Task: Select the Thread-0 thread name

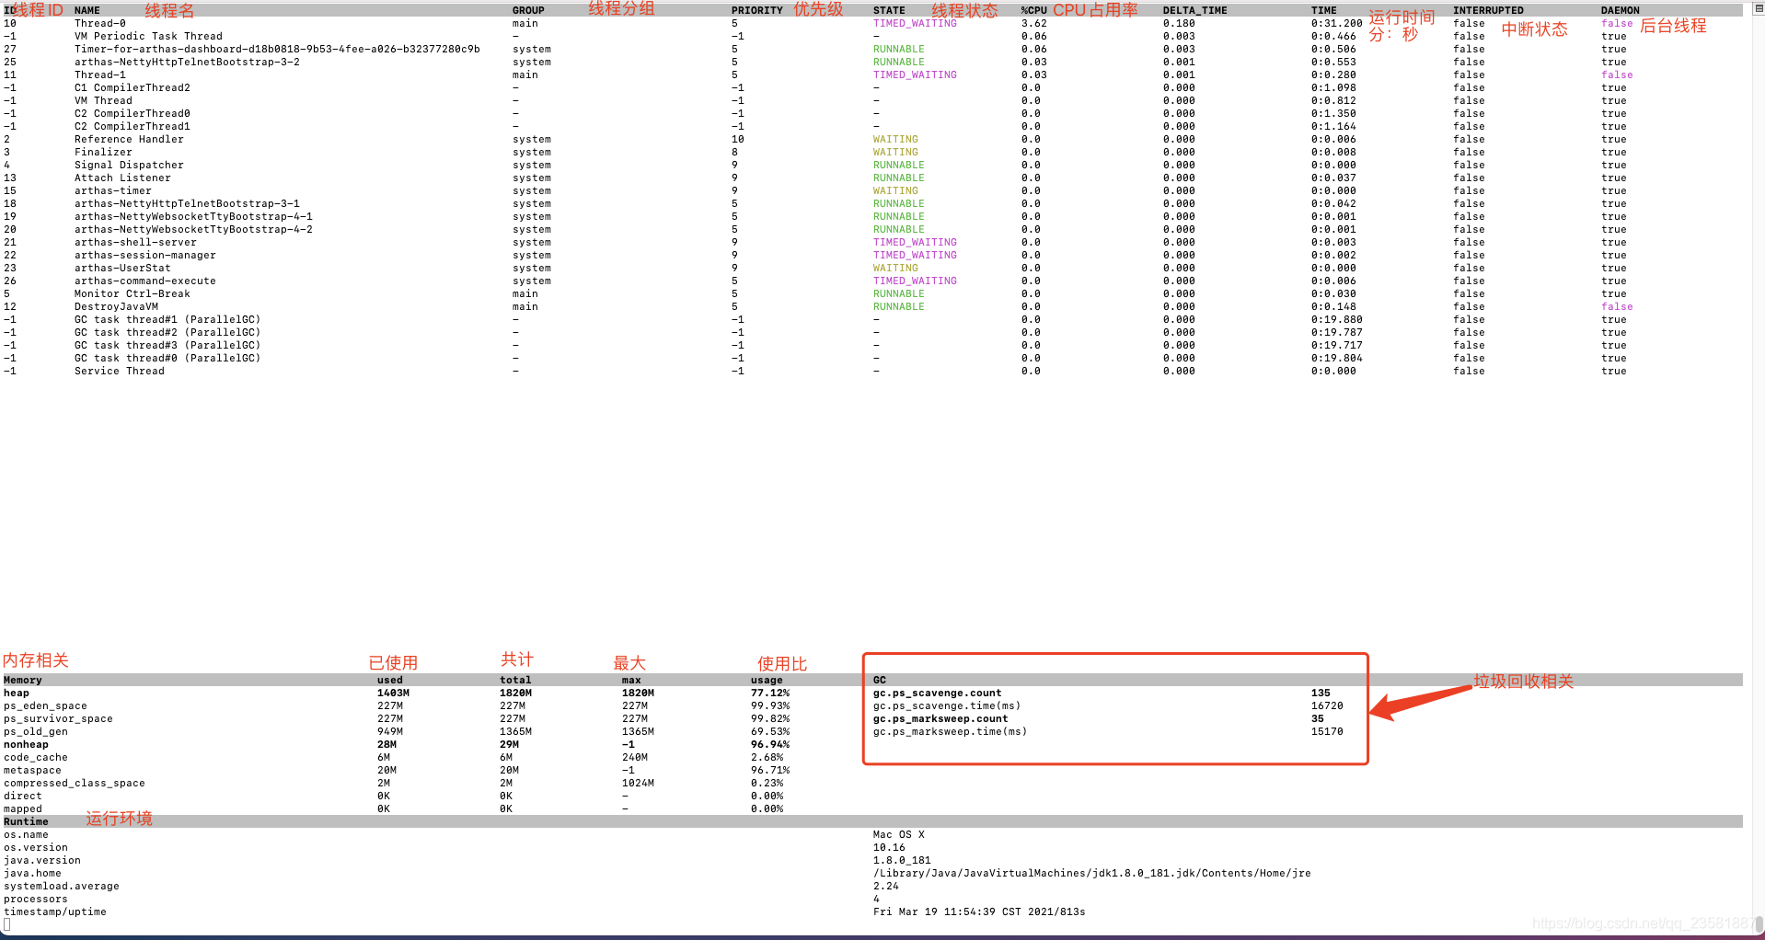Action: click(100, 24)
